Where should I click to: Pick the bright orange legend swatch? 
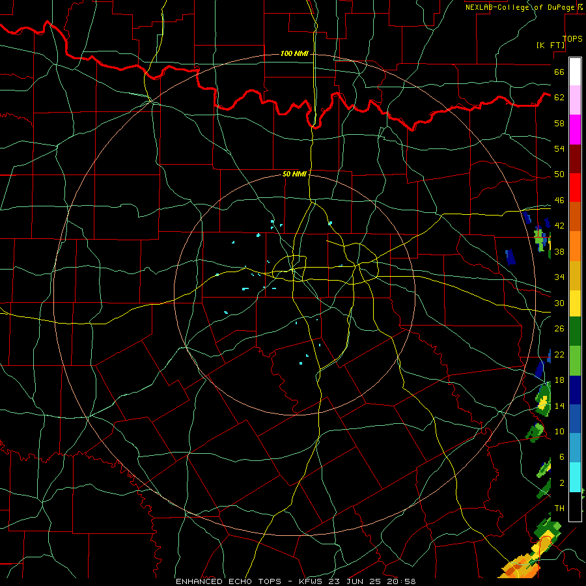point(575,246)
